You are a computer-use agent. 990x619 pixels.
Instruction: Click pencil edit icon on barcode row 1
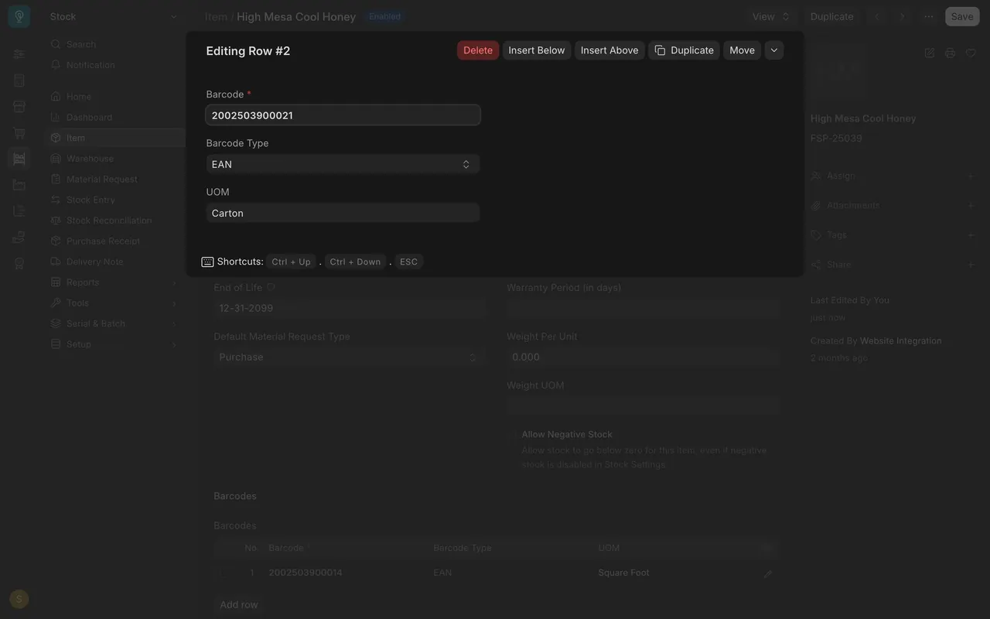click(x=768, y=573)
